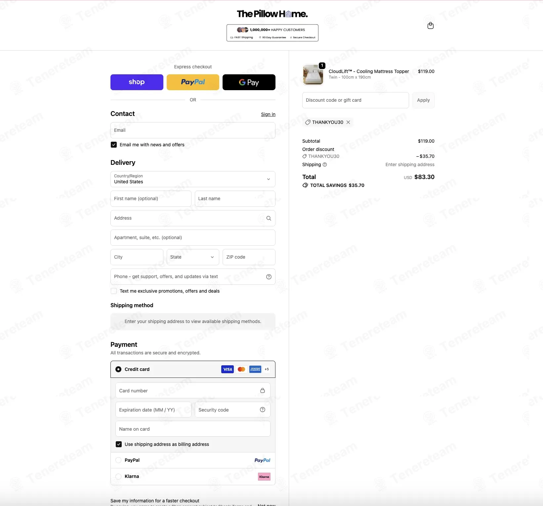Select the PayPal payment radio option
The width and height of the screenshot is (543, 506).
(118, 460)
